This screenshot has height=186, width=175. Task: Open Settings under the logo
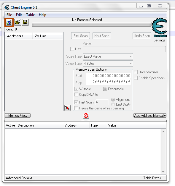point(159,40)
